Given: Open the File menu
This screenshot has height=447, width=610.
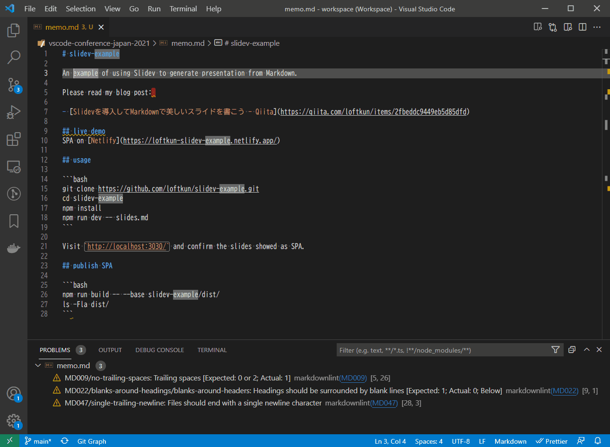Looking at the screenshot, I should [x=30, y=8].
